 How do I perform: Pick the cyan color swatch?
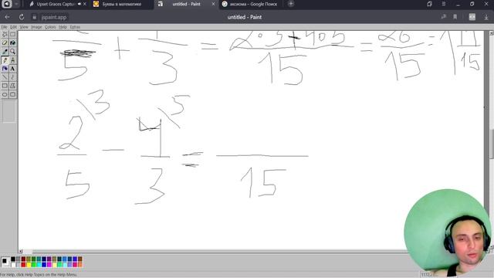pyautogui.click(x=39, y=264)
